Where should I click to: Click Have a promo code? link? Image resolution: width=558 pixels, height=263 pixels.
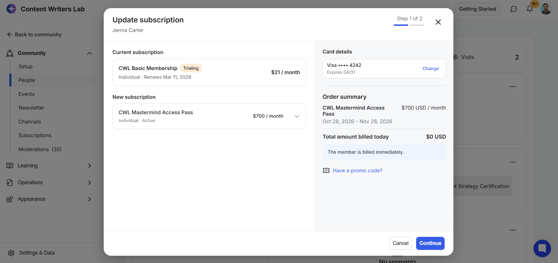pyautogui.click(x=358, y=171)
